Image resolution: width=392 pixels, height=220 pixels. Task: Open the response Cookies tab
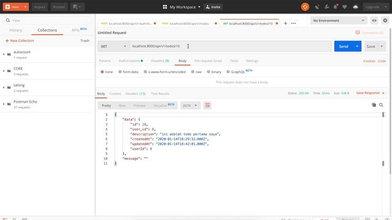tap(115, 94)
